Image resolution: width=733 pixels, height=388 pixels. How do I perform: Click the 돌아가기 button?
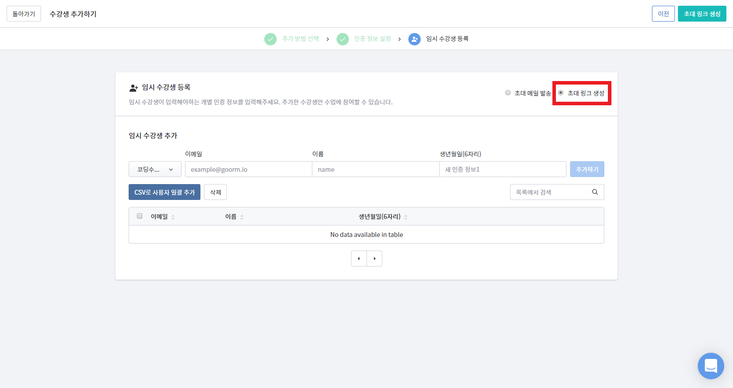[x=24, y=14]
